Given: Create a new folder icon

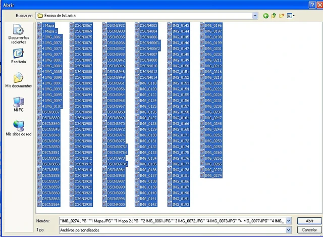Looking at the screenshot, I should (282, 16).
